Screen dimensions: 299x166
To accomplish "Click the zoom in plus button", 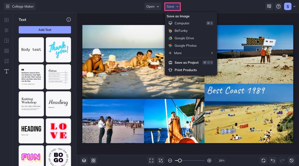I will click(209, 161).
